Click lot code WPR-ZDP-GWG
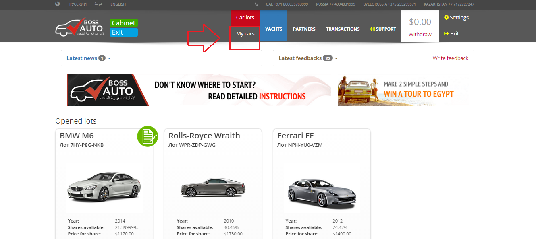Screen dimensions: 536x239 (192, 145)
